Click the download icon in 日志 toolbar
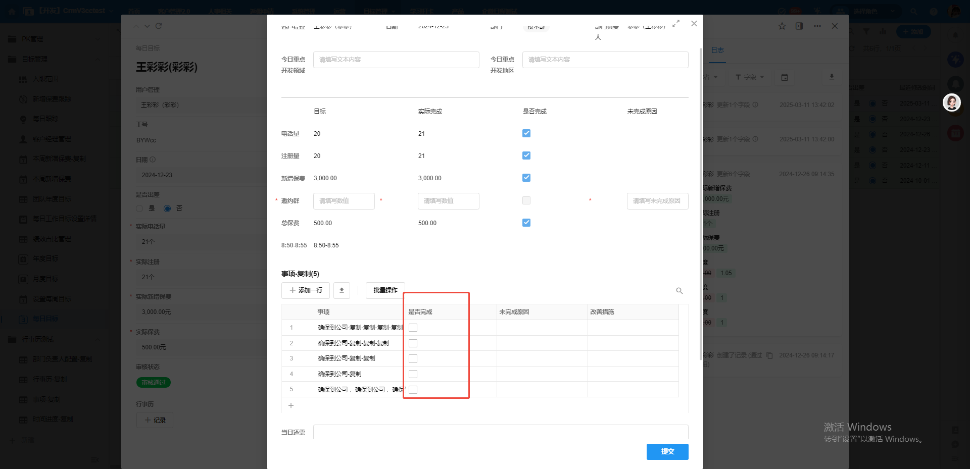970x469 pixels. click(832, 77)
